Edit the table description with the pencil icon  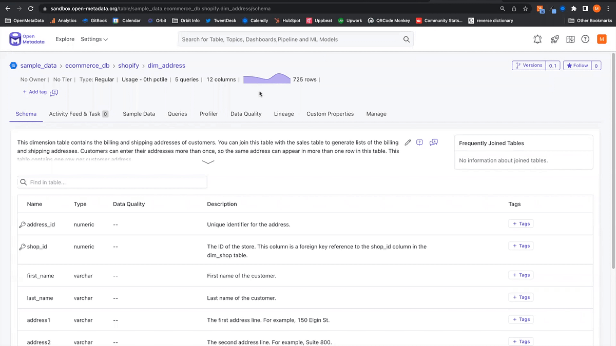408,143
